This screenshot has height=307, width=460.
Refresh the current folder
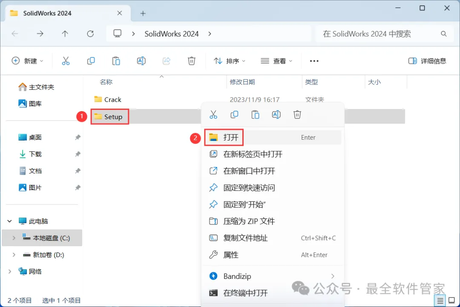coord(90,34)
